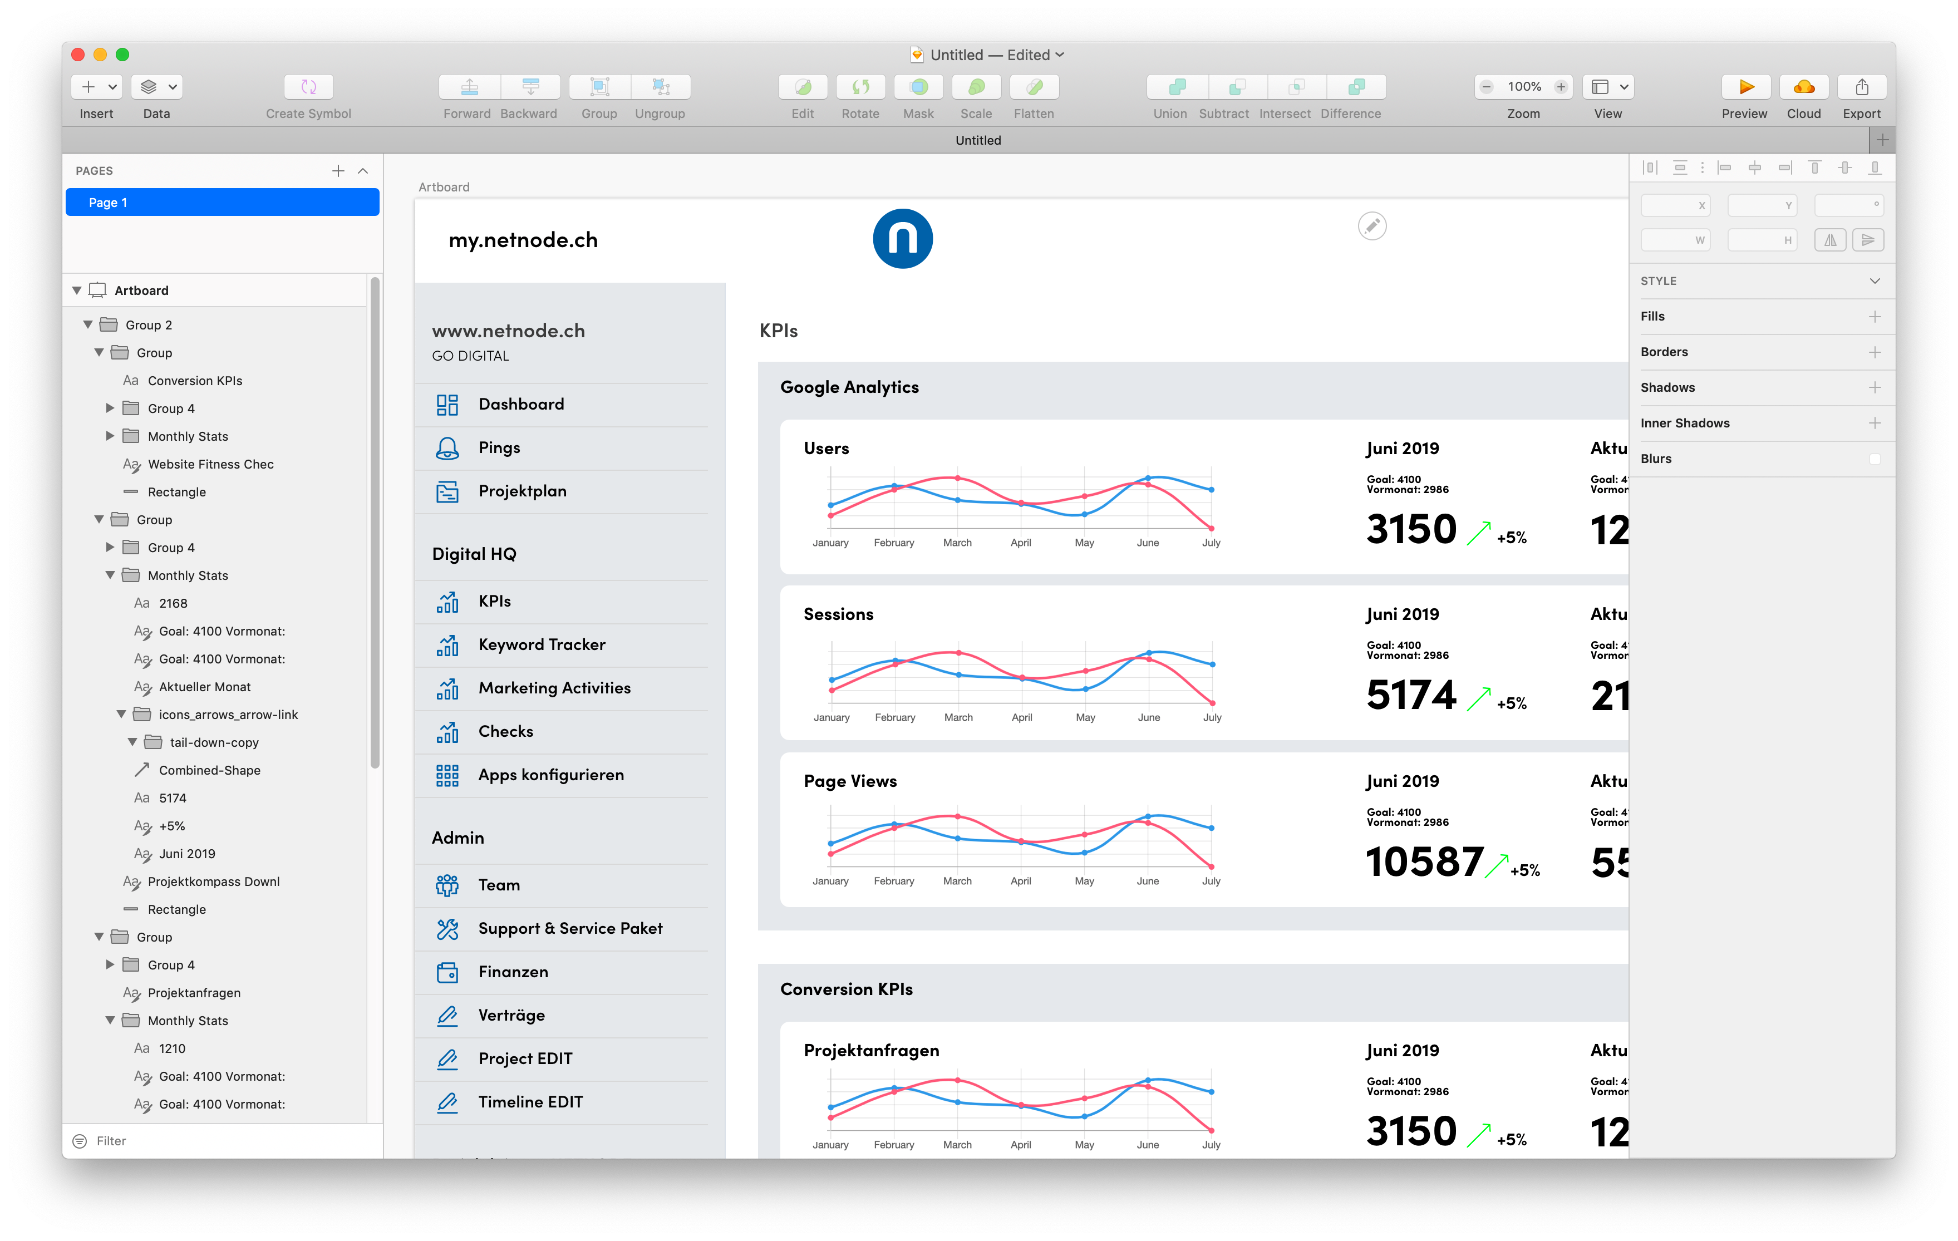Collapse the Artboard layer tree
The height and width of the screenshot is (1241, 1958).
[76, 290]
